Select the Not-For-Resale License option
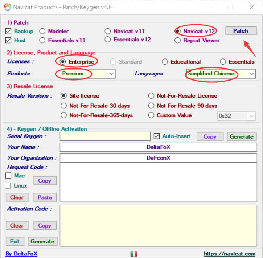This screenshot has width=263, height=258. 151,96
